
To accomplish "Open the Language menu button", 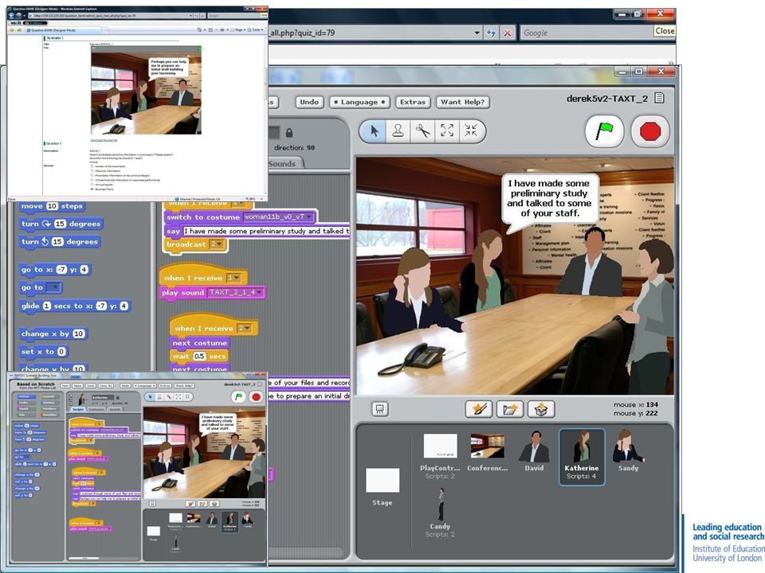I will point(359,102).
